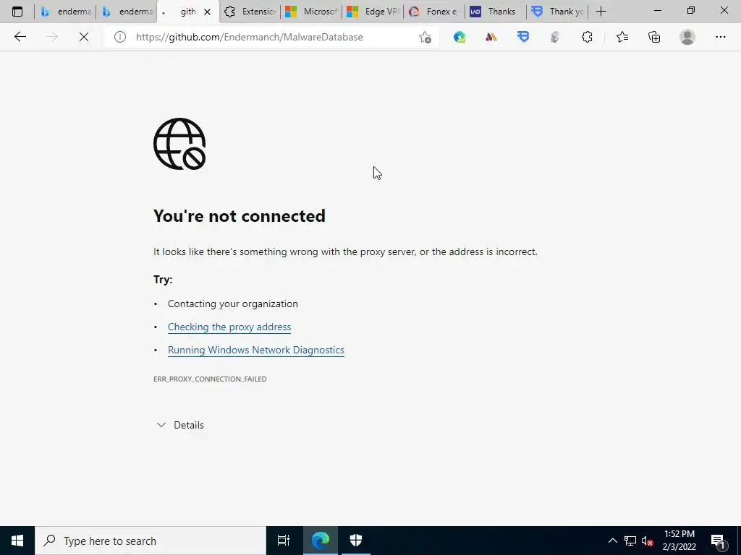Open Windows Security from the taskbar
Viewport: 741px width, 555px height.
point(356,541)
